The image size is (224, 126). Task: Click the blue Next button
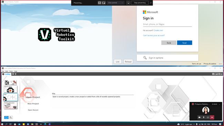click(185, 43)
